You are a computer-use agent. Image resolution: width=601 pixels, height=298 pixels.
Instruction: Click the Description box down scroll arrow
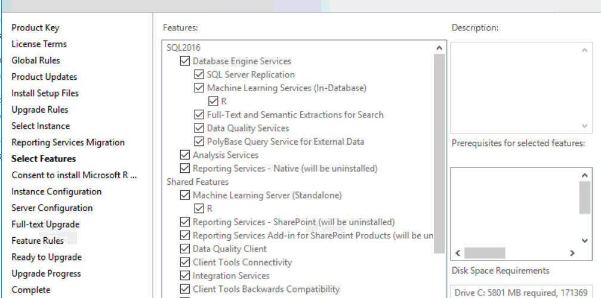pyautogui.click(x=584, y=126)
